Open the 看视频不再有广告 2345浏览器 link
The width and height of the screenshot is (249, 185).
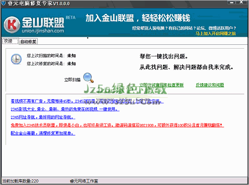pos(87,101)
